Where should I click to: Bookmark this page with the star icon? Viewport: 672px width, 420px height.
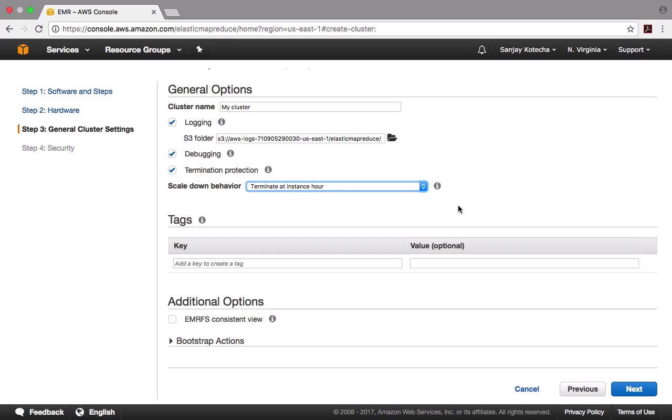tap(631, 29)
